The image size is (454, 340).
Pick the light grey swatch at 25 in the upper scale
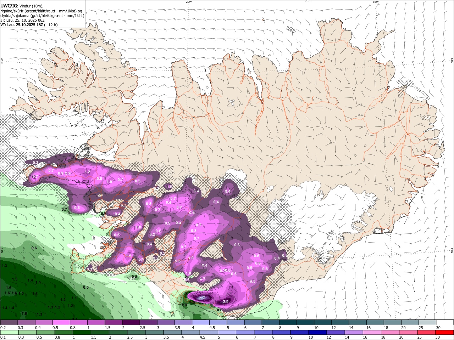click(x=427, y=322)
